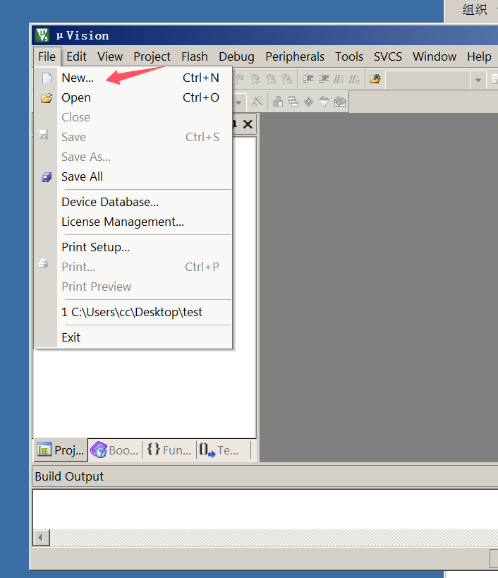Close the project panel with X
This screenshot has height=578, width=498.
coord(248,124)
